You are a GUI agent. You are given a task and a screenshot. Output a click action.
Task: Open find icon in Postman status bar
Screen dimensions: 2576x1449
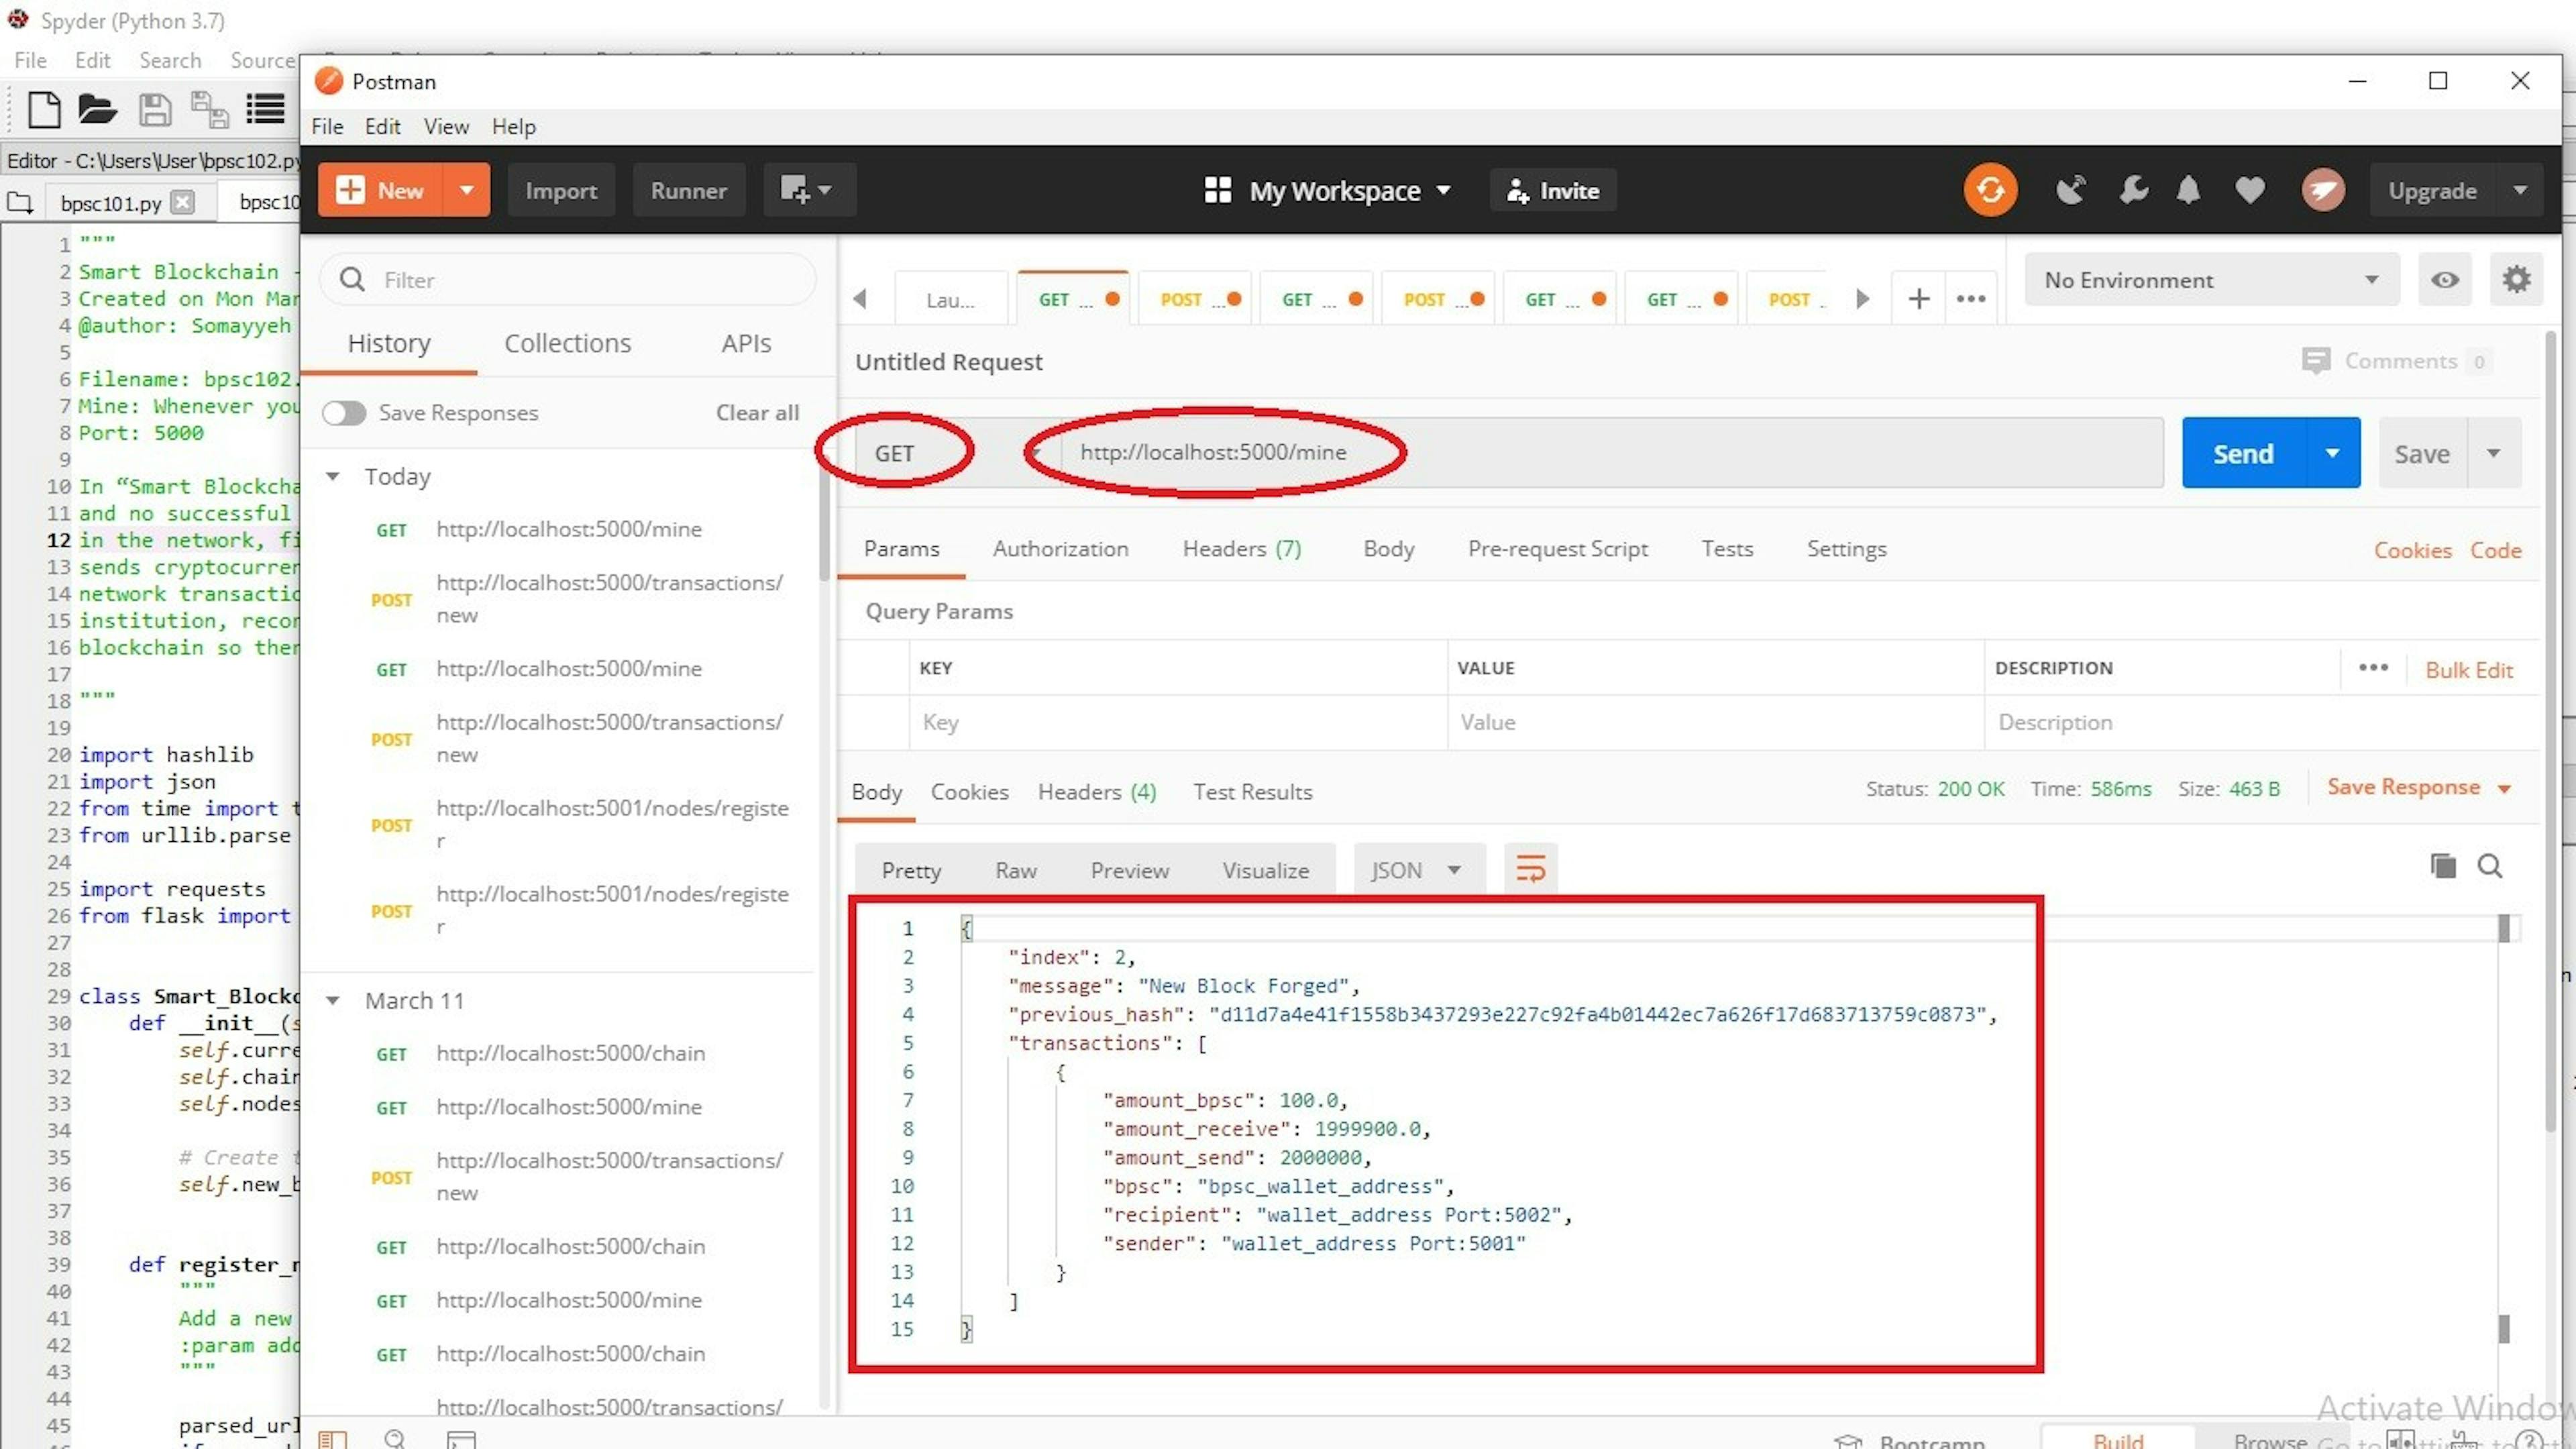tap(395, 1439)
